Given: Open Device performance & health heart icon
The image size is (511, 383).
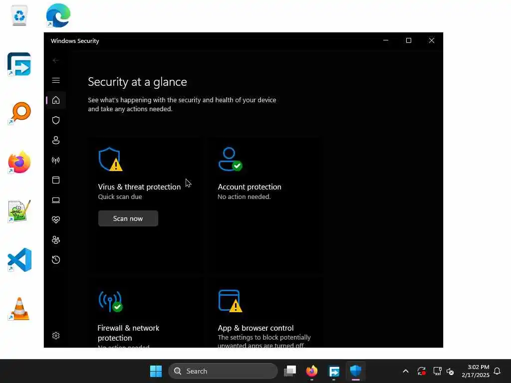Looking at the screenshot, I should tap(56, 220).
